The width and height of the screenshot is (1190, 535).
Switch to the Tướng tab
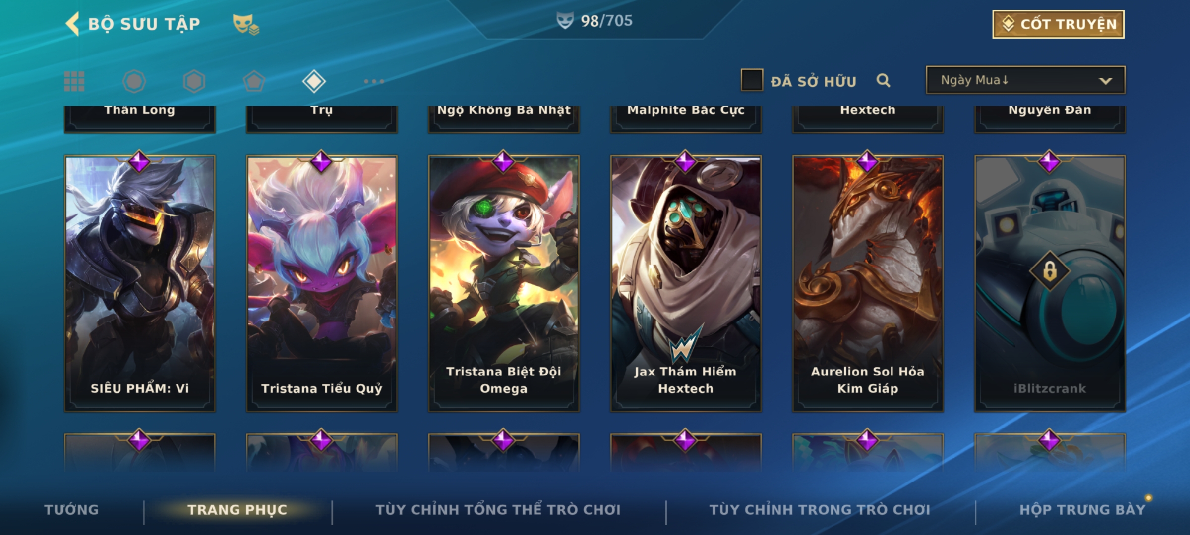[71, 510]
